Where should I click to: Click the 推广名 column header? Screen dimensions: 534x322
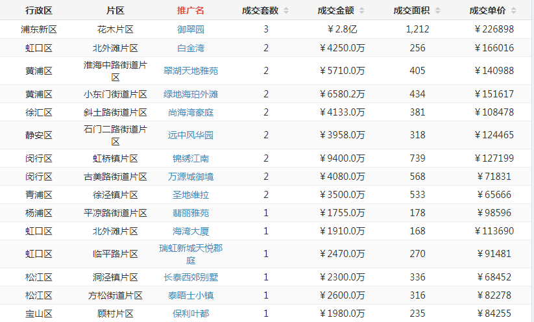coord(190,10)
